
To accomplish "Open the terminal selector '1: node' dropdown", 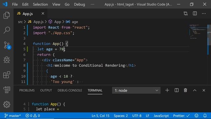I will 136,90.
